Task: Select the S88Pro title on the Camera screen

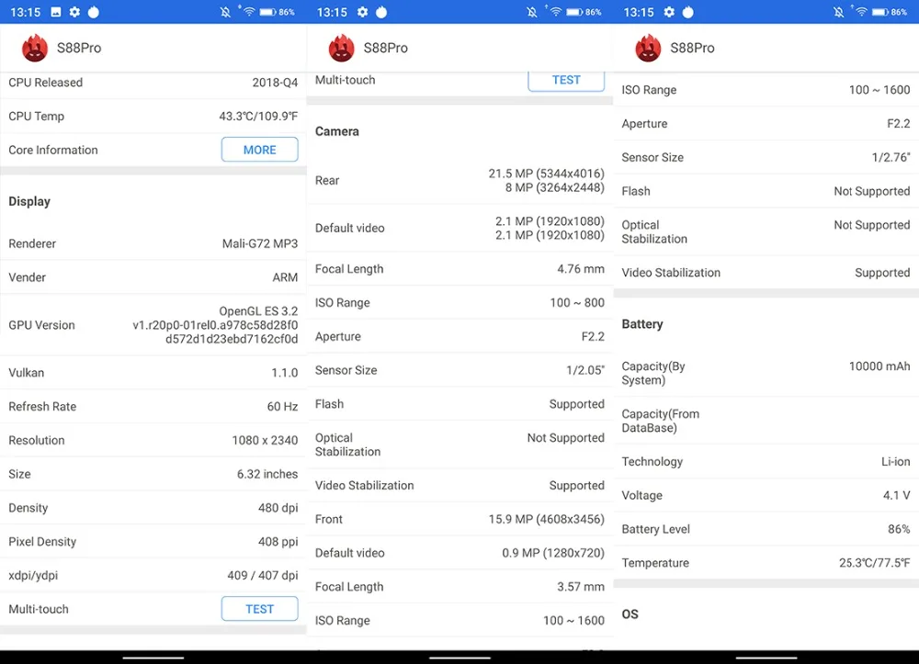Action: [x=386, y=48]
